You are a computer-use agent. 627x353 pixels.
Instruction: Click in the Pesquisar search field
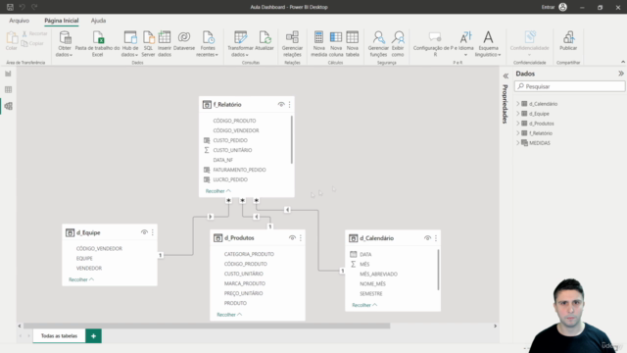[569, 86]
